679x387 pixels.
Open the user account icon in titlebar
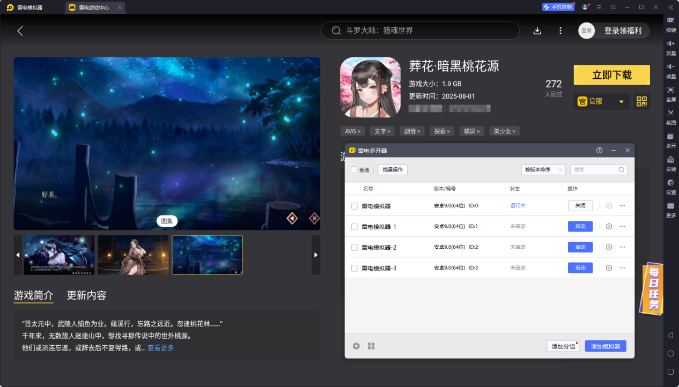[x=585, y=7]
